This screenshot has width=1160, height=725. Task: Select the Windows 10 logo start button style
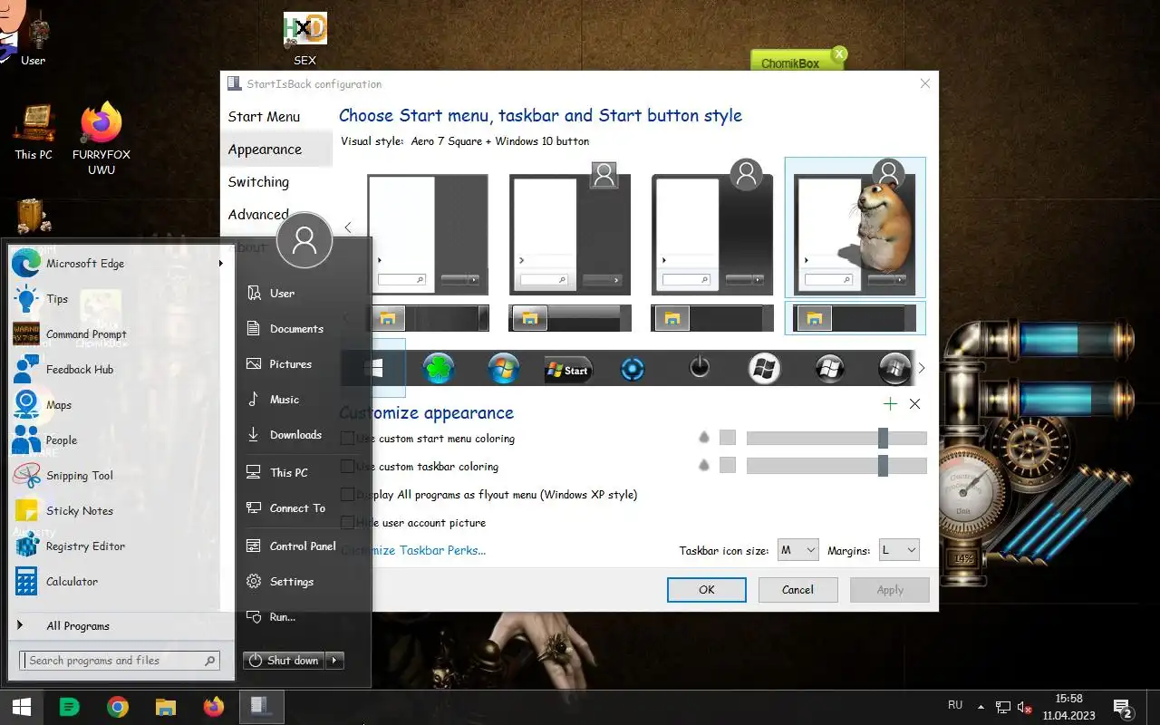pos(373,369)
